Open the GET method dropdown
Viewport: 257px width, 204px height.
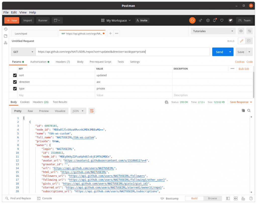pyautogui.click(x=23, y=52)
